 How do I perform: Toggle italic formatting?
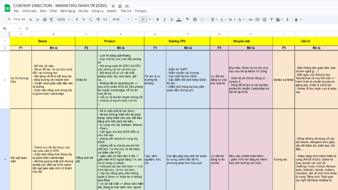pyautogui.click(x=165, y=19)
